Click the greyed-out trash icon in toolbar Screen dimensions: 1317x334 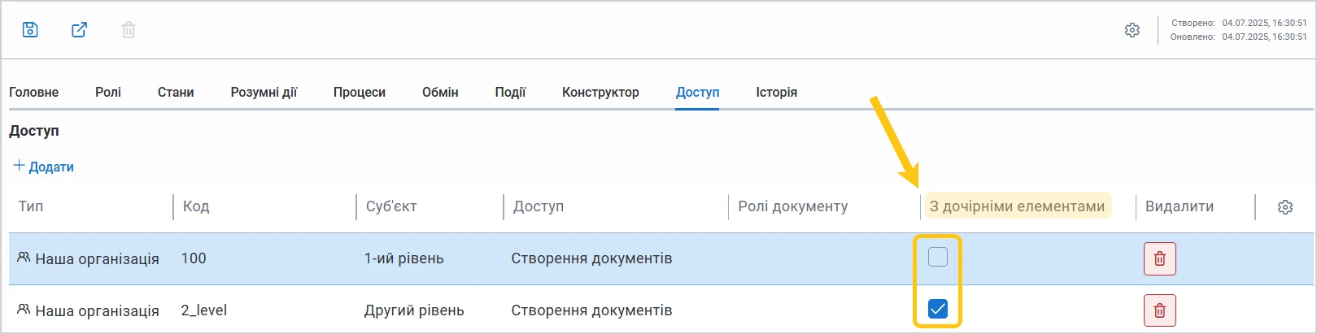(x=128, y=30)
